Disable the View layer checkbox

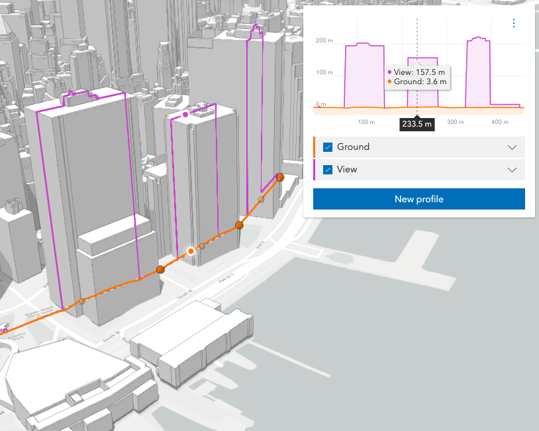pos(329,170)
